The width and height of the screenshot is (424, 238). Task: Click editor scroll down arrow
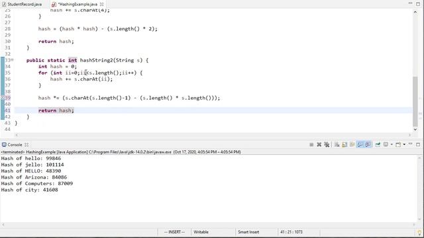(415, 130)
